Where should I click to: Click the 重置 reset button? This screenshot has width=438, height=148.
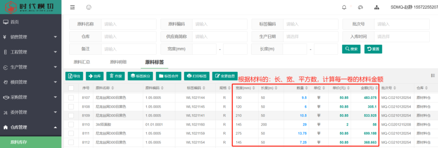(x=373, y=49)
